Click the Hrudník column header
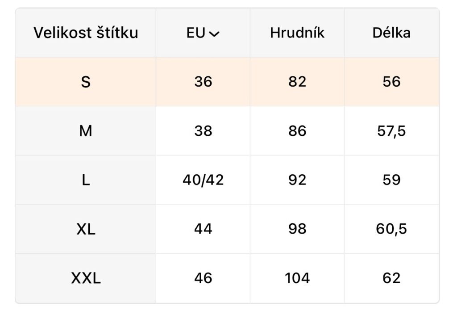 (x=297, y=33)
